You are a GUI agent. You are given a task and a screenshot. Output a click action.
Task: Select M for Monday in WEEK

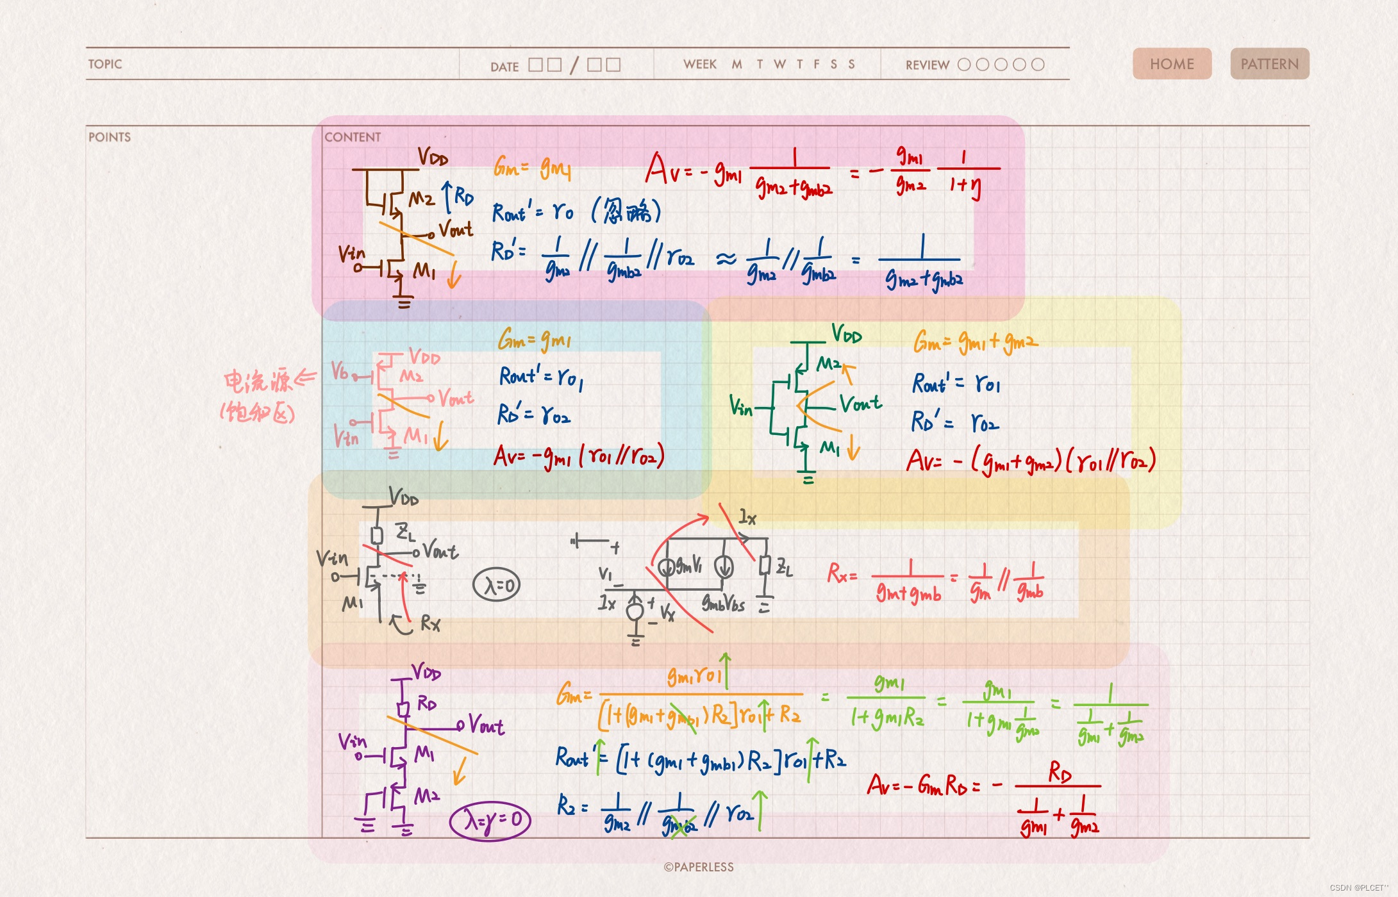point(736,64)
